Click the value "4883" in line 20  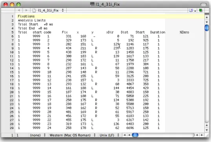pyautogui.click(x=130, y=92)
